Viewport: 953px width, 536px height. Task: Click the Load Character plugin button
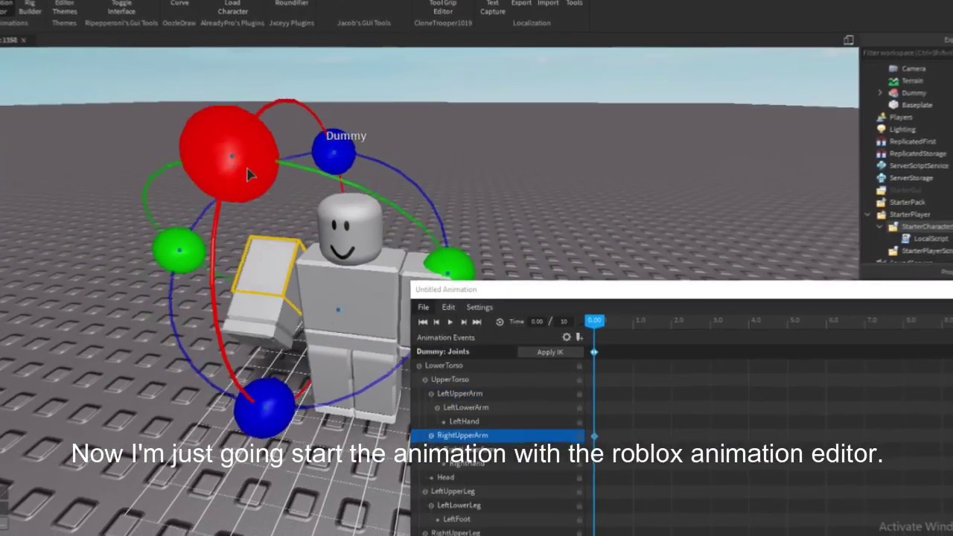(x=232, y=7)
